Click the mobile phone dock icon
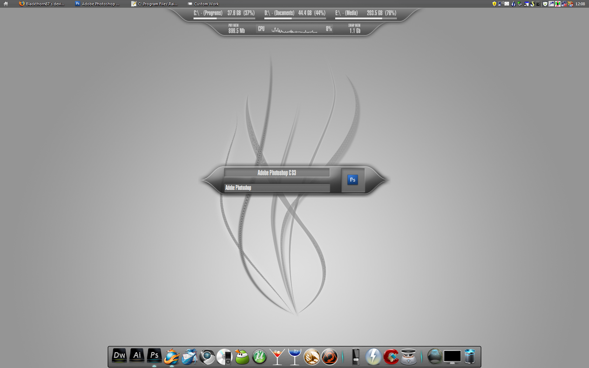Image resolution: width=589 pixels, height=368 pixels. (356, 357)
